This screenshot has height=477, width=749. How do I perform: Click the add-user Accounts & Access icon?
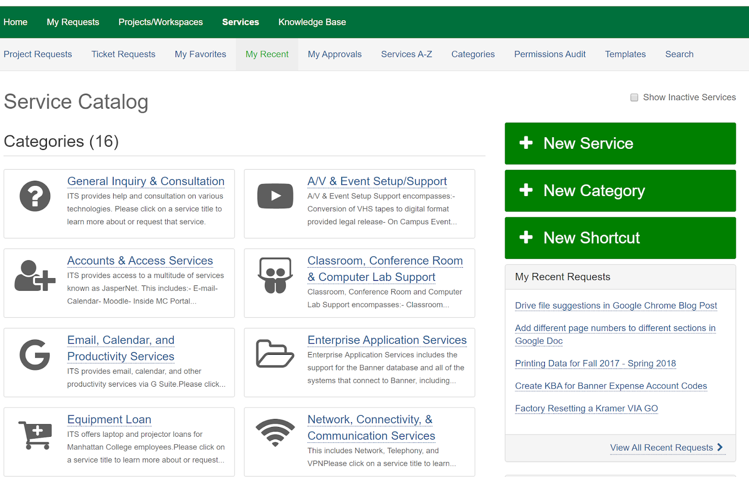(35, 276)
